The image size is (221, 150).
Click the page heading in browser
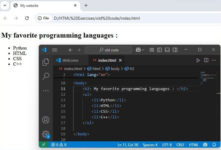[59, 35]
